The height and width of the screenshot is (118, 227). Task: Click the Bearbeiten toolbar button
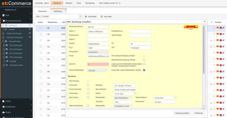click(x=91, y=17)
